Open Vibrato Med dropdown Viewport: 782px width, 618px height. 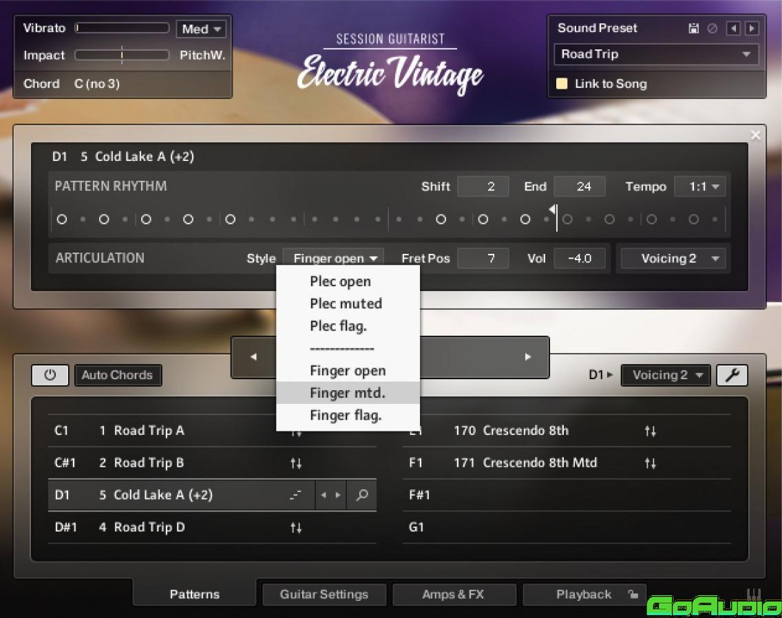click(201, 29)
